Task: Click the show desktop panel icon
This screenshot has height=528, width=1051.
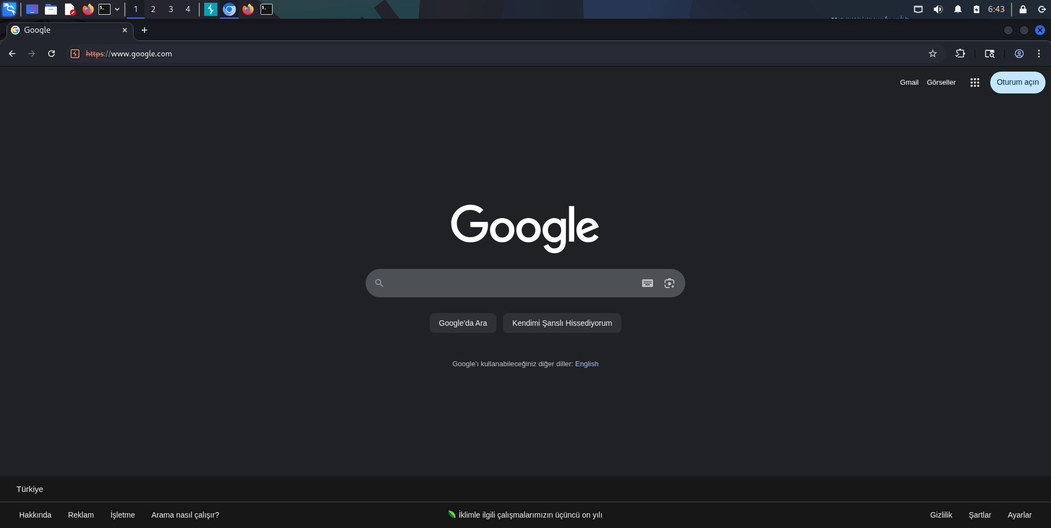Action: click(32, 9)
